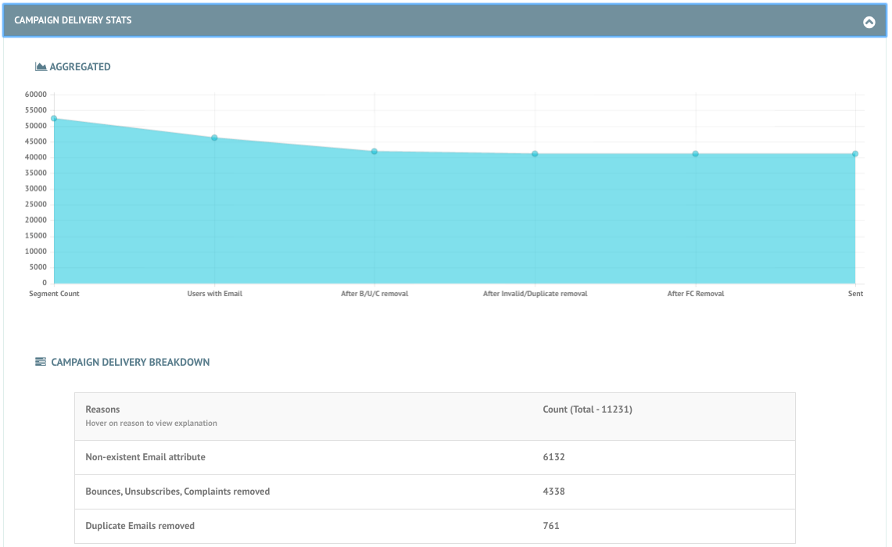Click the Reasons column header
The height and width of the screenshot is (547, 892).
pos(102,409)
